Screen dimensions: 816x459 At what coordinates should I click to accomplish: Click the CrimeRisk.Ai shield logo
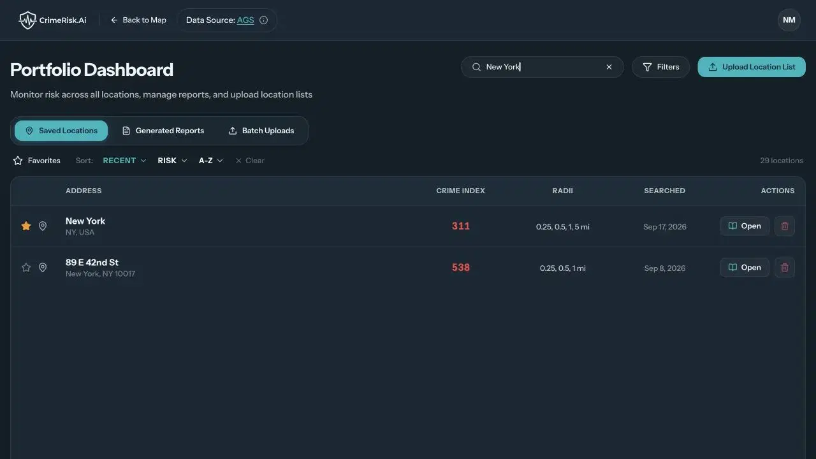click(x=27, y=20)
